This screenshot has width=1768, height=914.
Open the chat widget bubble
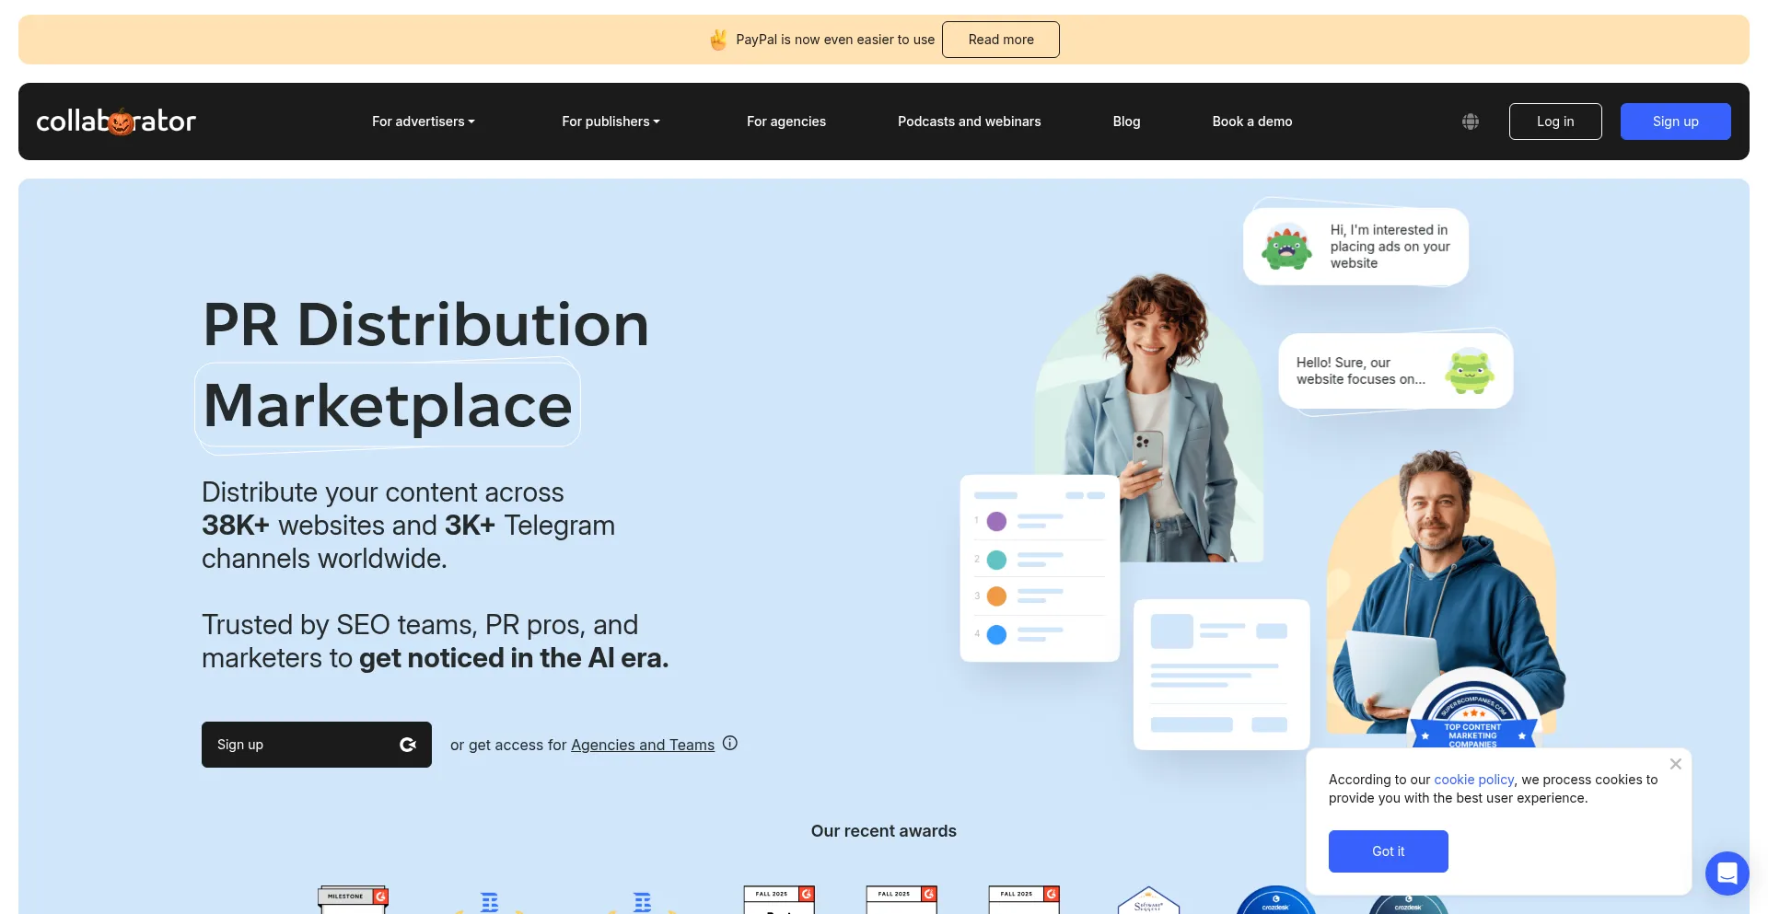[x=1727, y=873]
